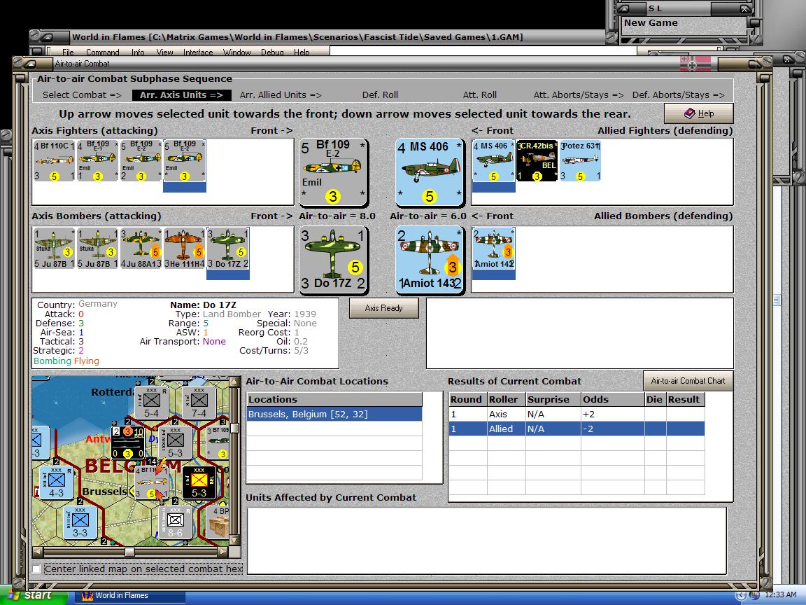Open the Debug menu

[272, 53]
